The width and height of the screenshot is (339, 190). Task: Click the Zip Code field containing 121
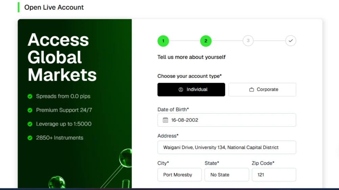tap(274, 175)
